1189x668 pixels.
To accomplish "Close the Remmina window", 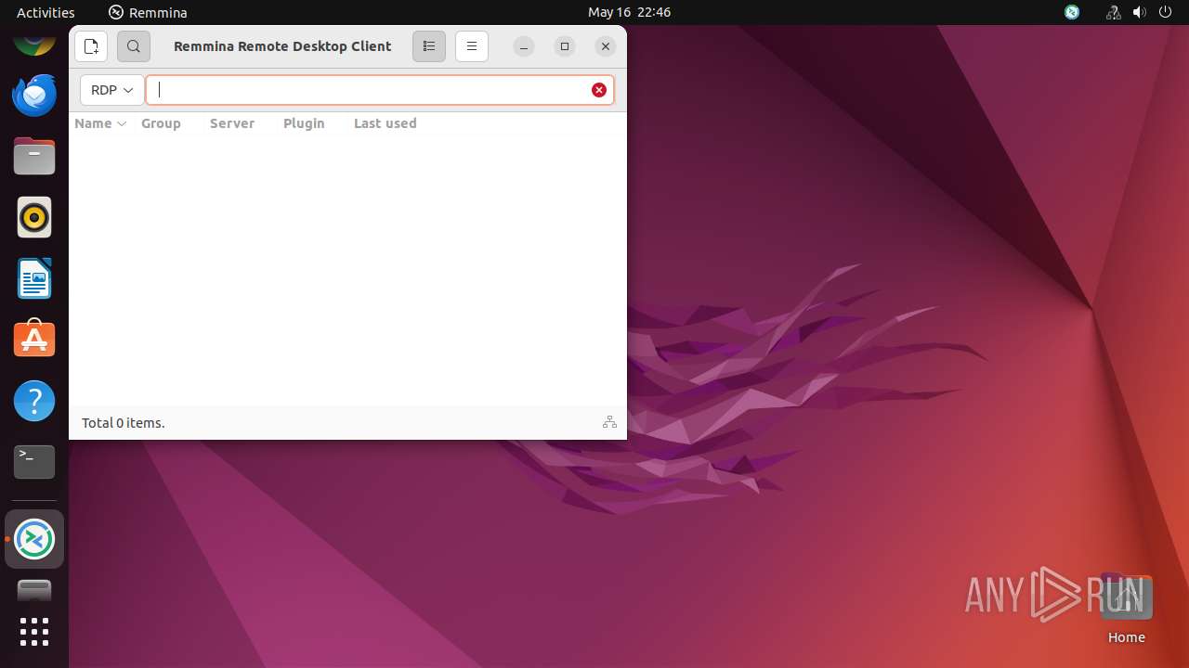I will [x=606, y=46].
